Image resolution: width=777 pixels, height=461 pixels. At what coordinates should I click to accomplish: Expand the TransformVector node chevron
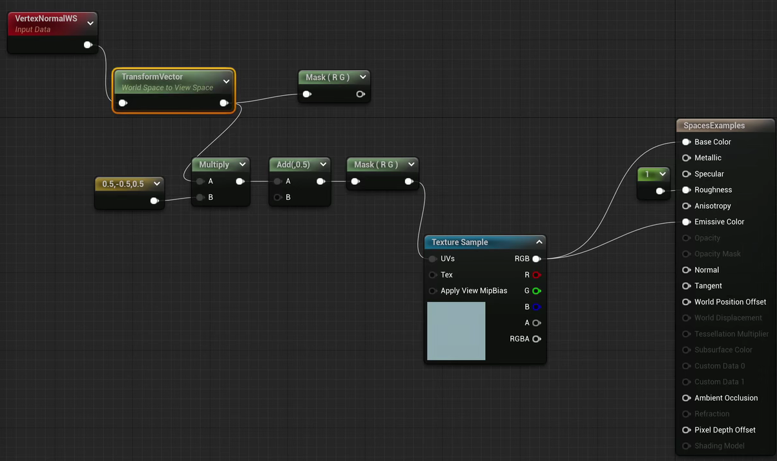point(226,81)
